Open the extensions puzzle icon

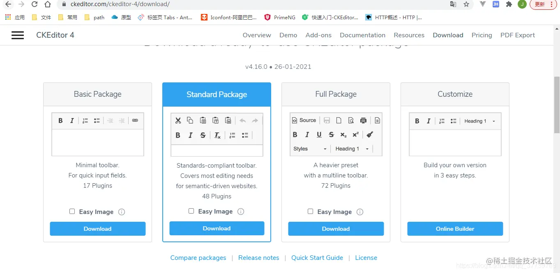pos(509,4)
